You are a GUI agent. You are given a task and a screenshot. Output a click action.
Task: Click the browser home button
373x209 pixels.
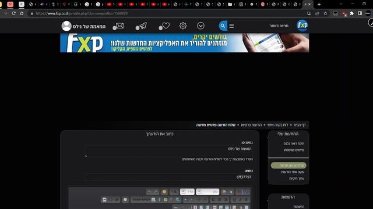[x=22, y=13]
